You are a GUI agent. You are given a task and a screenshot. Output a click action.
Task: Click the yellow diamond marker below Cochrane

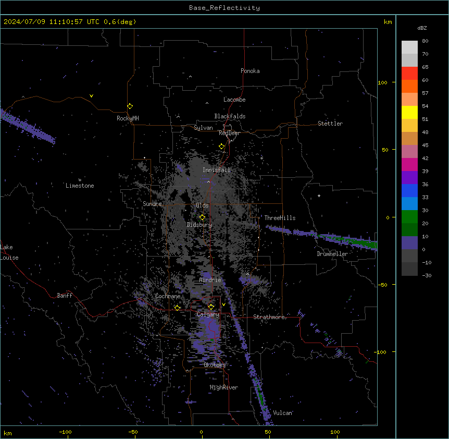coord(177,308)
